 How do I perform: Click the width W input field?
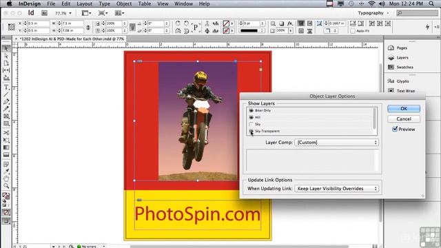[x=72, y=23]
